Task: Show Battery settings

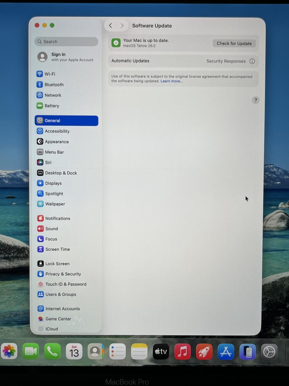Action: point(66,106)
